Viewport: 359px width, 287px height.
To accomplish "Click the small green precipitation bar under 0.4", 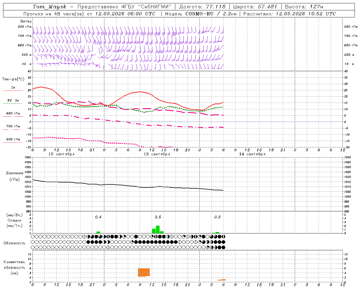I will (98, 232).
